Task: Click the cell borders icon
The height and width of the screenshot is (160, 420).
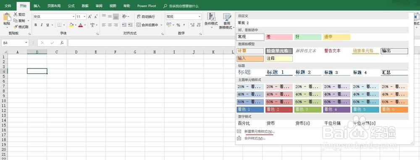Action: coord(60,25)
